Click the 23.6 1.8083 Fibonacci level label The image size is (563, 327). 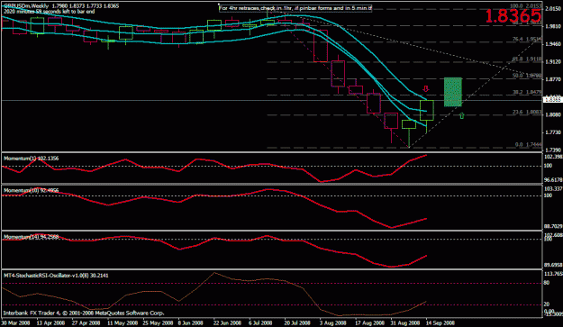pyautogui.click(x=527, y=112)
